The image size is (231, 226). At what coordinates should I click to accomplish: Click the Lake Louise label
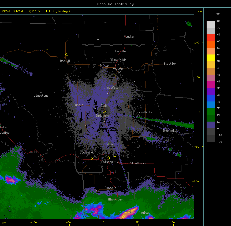click(x=5, y=130)
